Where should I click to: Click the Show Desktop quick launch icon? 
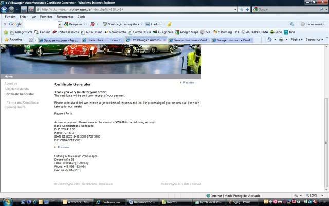[23, 202]
